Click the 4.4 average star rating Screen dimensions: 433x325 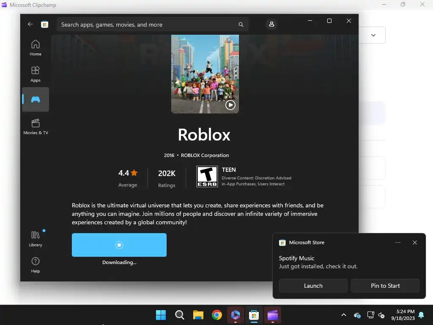point(128,173)
